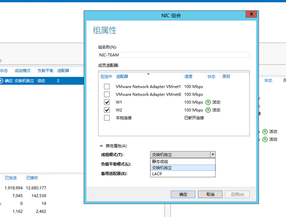The height and width of the screenshot is (217, 286).
Task: Click the active status icon for W2
Action: pyautogui.click(x=208, y=110)
